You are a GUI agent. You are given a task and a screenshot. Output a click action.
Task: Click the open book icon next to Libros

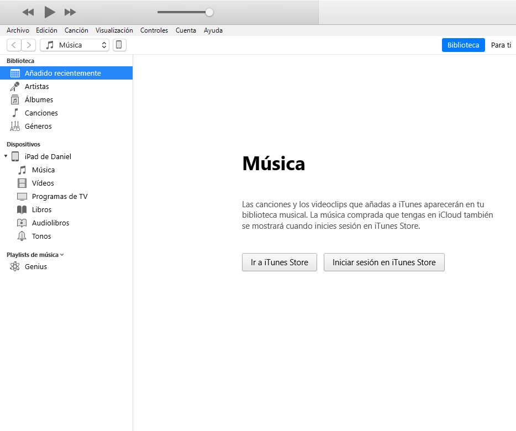(x=22, y=210)
